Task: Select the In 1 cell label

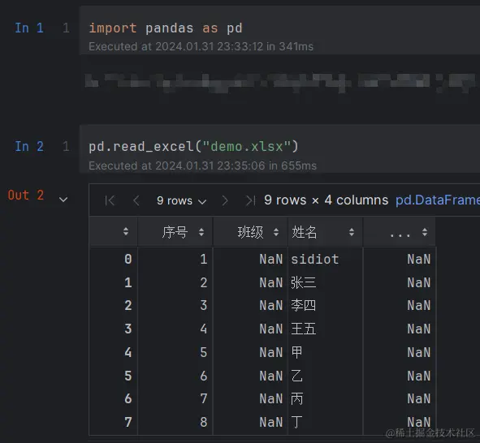Action: 29,28
